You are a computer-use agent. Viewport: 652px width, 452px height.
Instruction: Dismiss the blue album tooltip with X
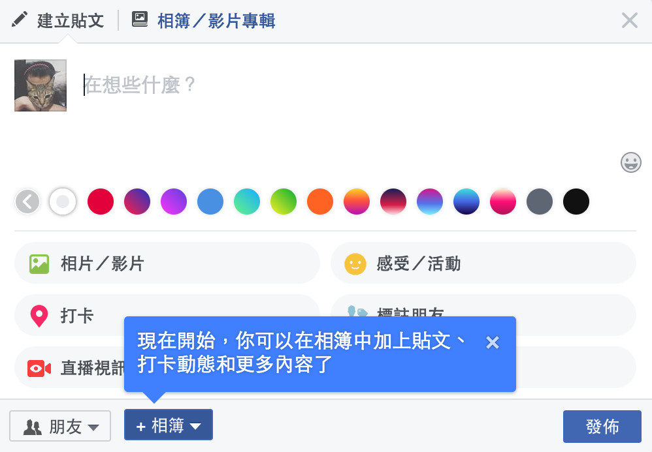click(493, 342)
